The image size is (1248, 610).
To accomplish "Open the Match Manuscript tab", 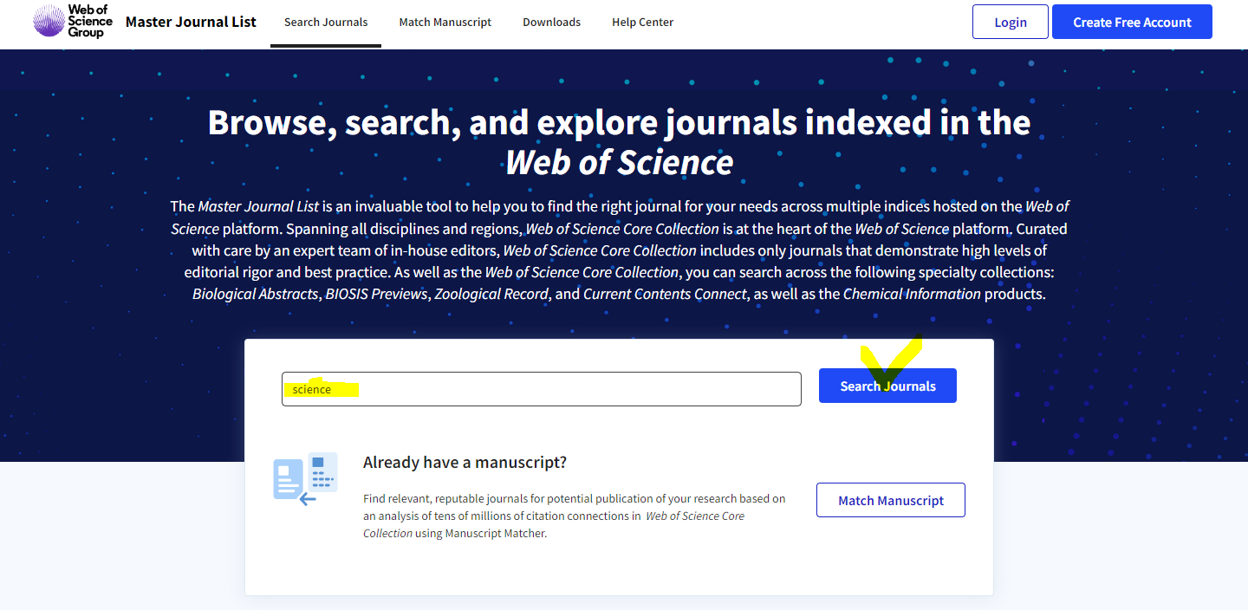I will [x=445, y=23].
